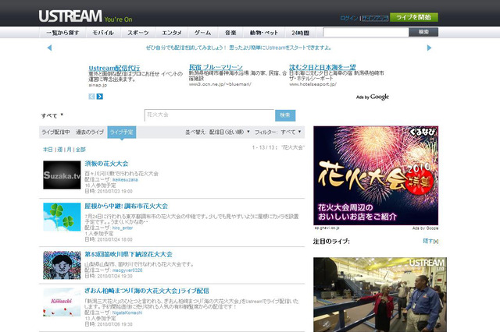Filter schedule by 月
The width and height of the screenshot is (500, 332).
tap(69, 150)
